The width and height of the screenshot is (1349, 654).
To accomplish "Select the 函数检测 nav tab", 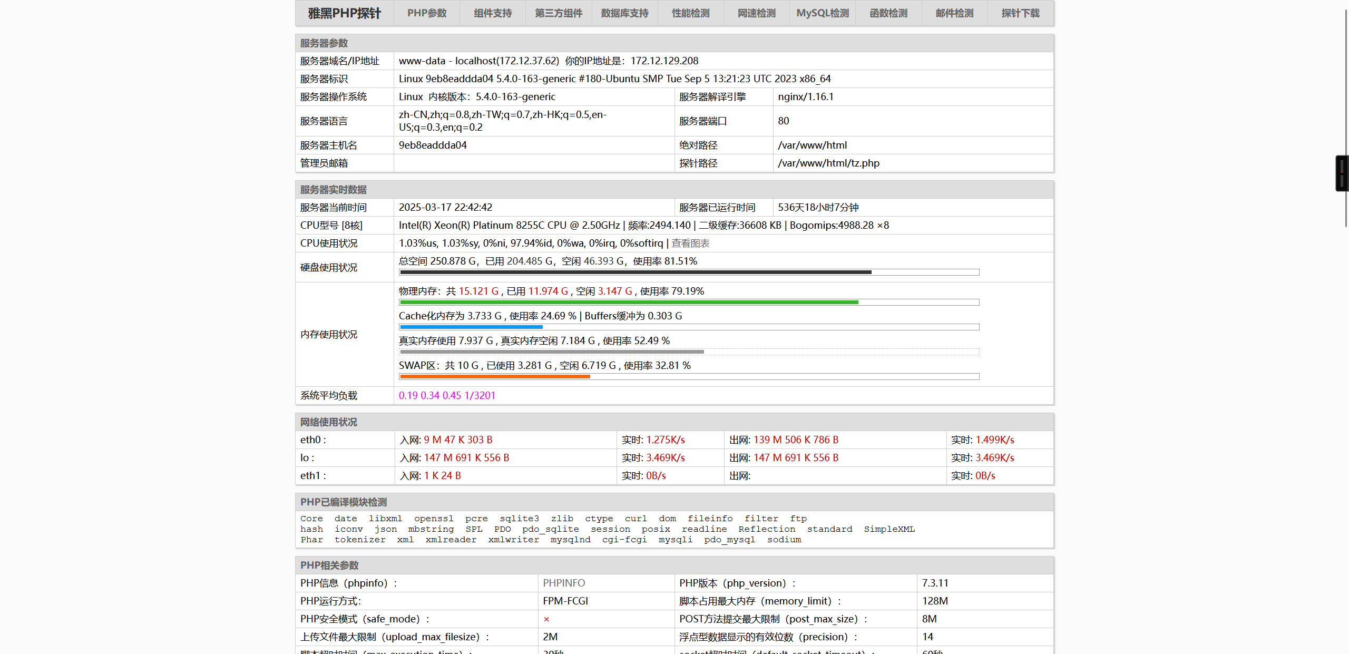I will tap(888, 13).
